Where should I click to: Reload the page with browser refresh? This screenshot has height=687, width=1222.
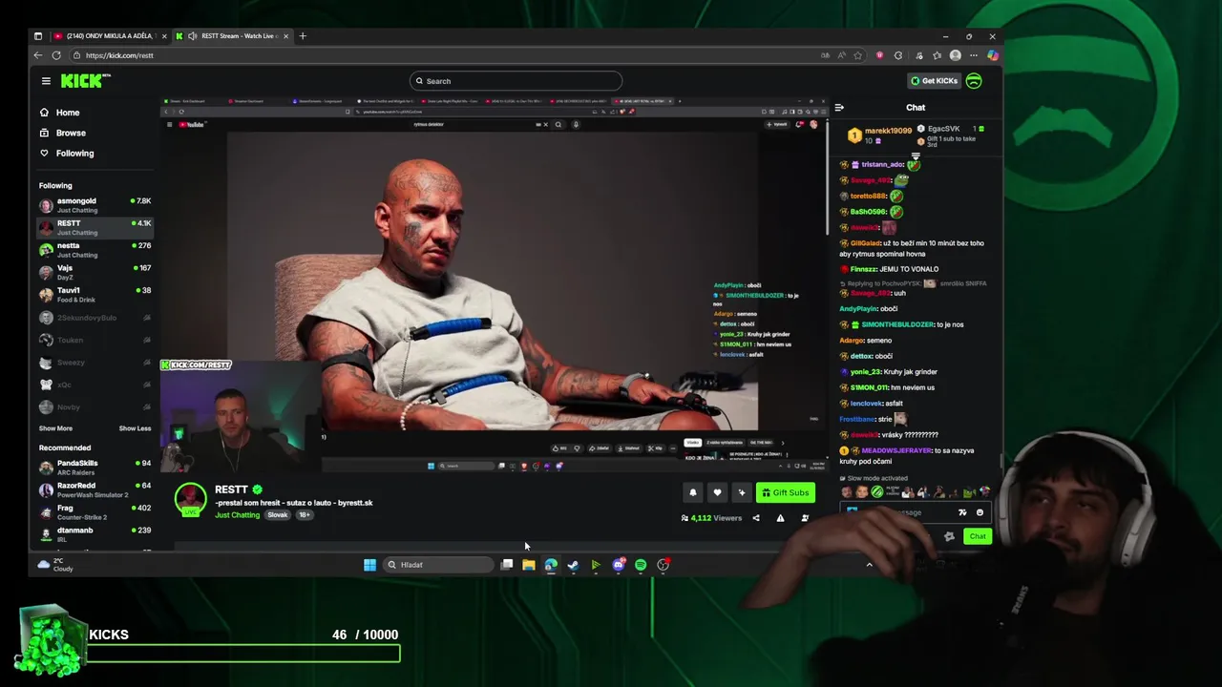coord(56,55)
